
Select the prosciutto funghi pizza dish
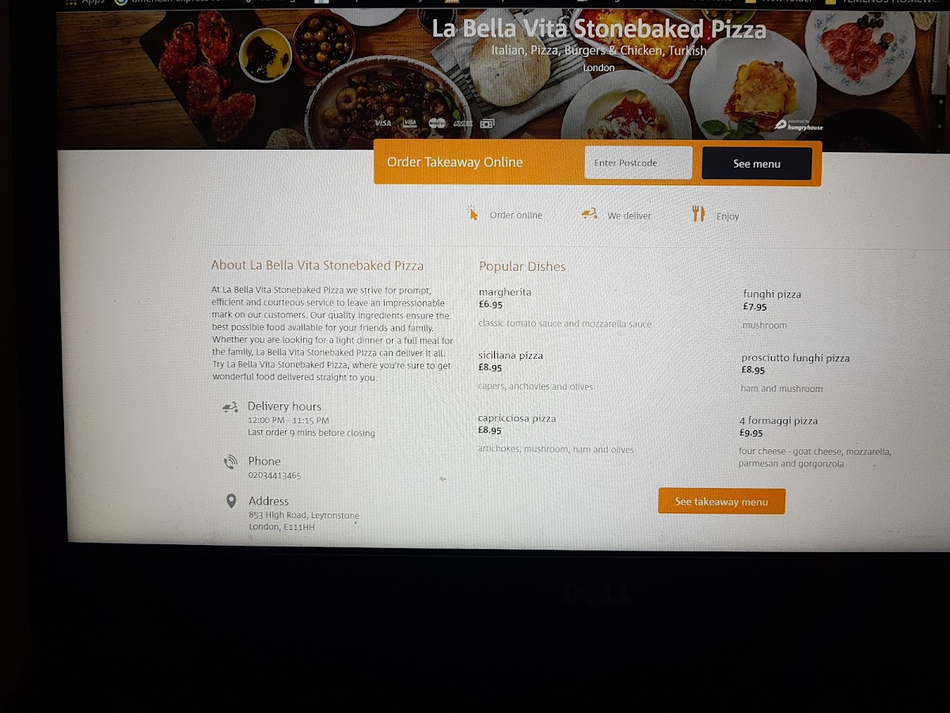click(796, 358)
